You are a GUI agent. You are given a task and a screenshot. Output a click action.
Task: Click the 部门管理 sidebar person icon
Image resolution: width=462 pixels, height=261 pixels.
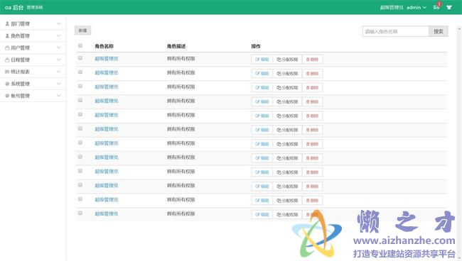[x=7, y=24]
